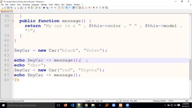Screen dimensions: 192x108
Task: Cut selection with the scissors icon
Action: coord(25,7)
